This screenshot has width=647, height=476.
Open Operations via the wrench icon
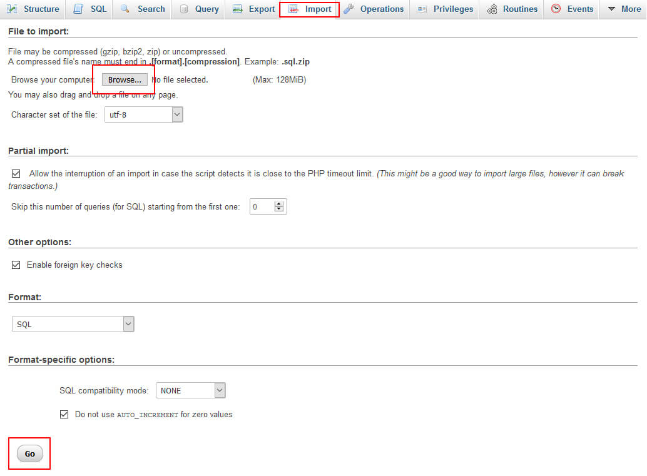coord(349,9)
